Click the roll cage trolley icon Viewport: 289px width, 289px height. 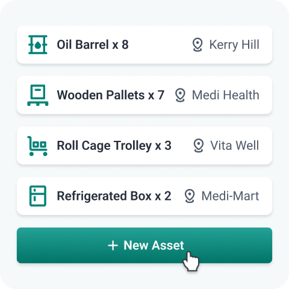37,146
